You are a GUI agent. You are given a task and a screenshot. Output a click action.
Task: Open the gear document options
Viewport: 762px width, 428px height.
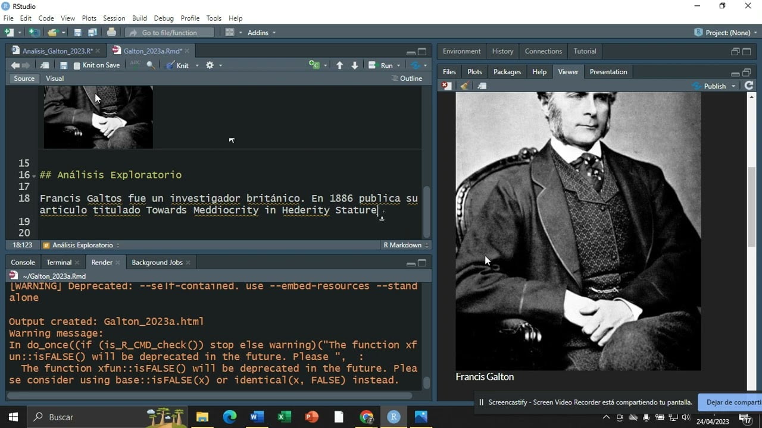click(210, 65)
